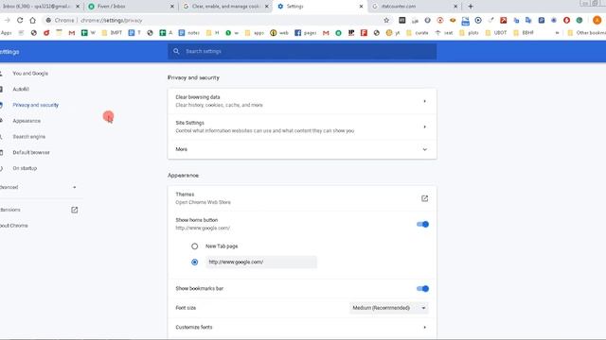Open a new tab with plus button

pos(471,7)
